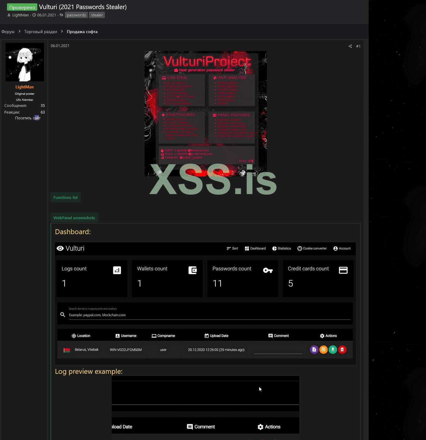The height and width of the screenshot is (440, 426).
Task: Click the clock icon beside the thread date
Action: point(34,15)
